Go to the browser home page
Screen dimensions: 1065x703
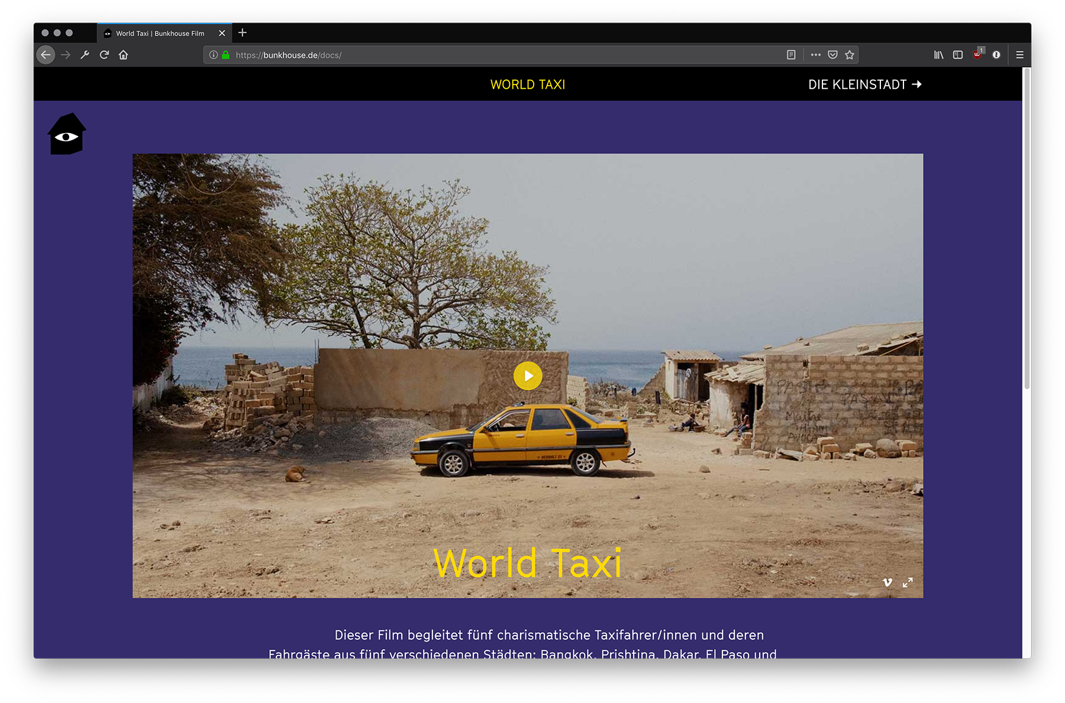123,55
